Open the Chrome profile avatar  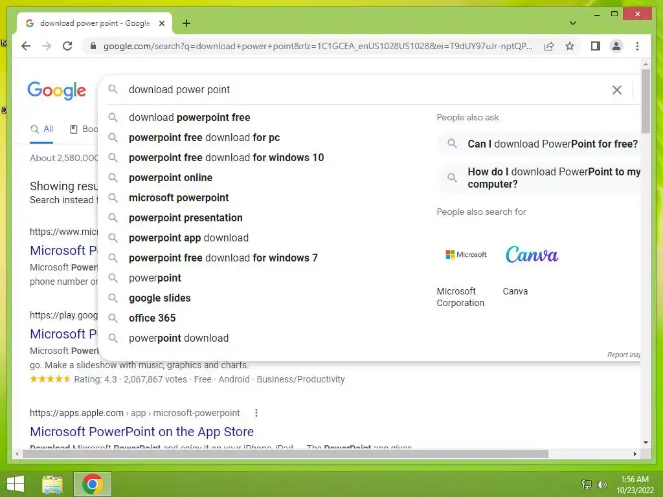point(616,46)
